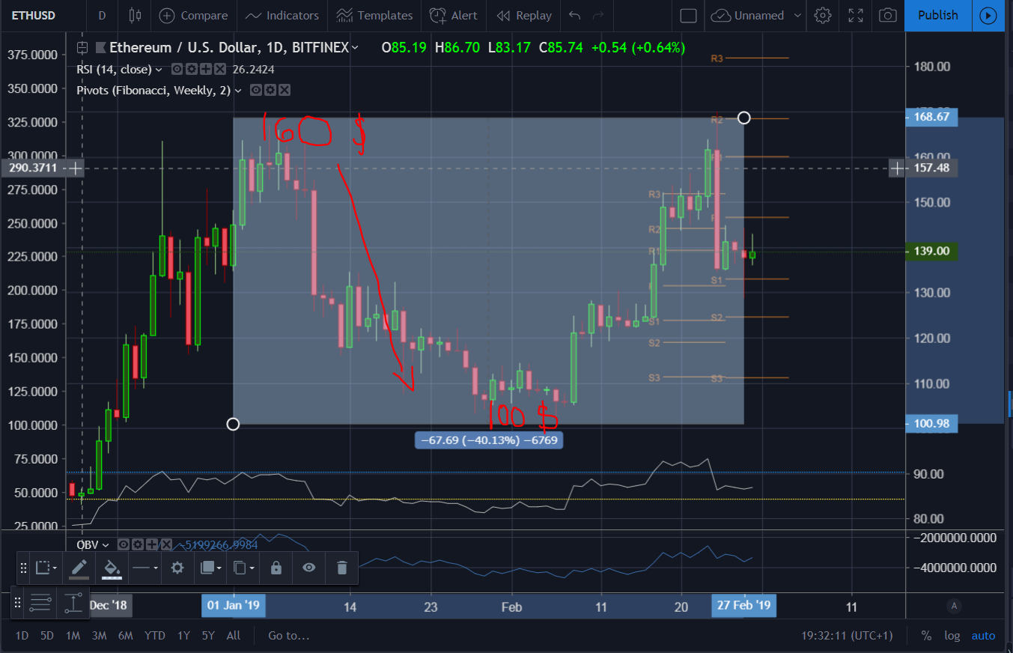Click the Publish button
This screenshot has width=1013, height=653.
click(937, 15)
